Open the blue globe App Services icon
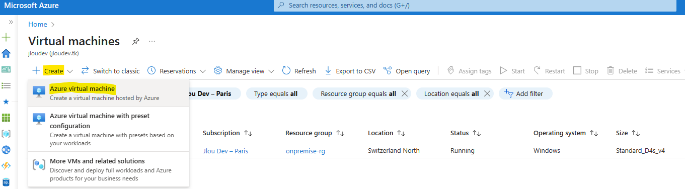 click(6, 150)
